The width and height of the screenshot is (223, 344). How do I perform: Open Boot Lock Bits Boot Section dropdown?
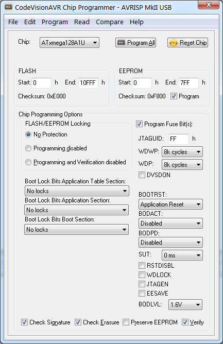tap(76, 230)
